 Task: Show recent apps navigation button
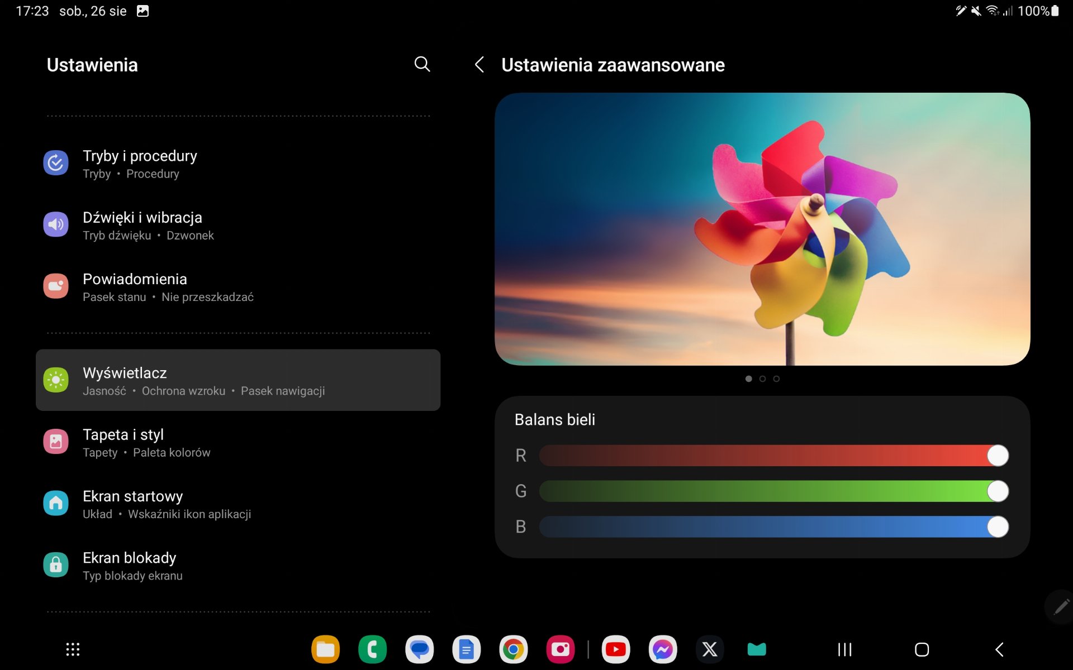(x=844, y=649)
